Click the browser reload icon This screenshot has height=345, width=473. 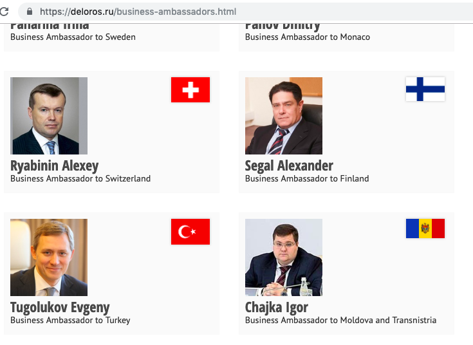pyautogui.click(x=4, y=12)
